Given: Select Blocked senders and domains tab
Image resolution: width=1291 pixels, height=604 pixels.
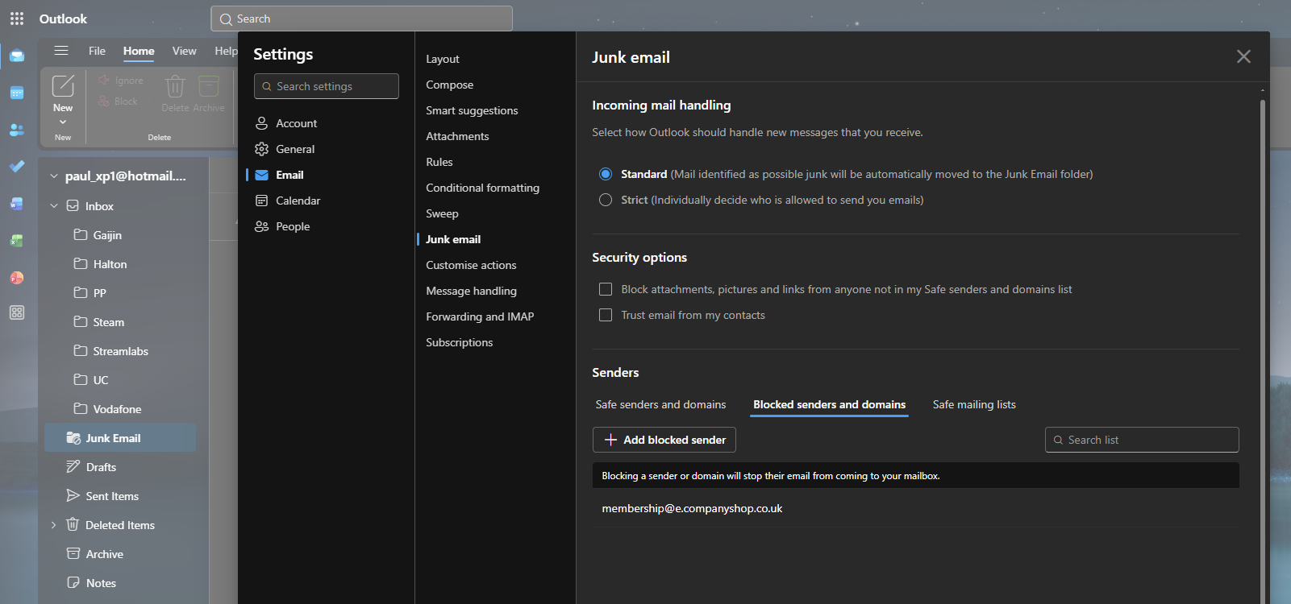Looking at the screenshot, I should pos(829,404).
